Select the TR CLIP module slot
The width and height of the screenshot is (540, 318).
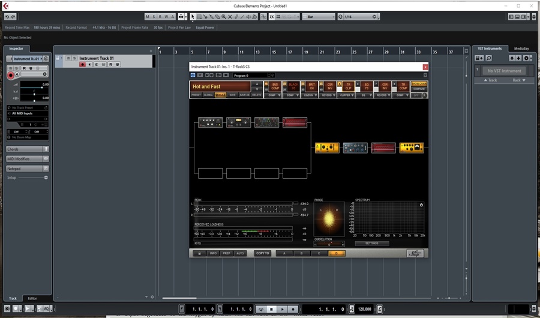[348, 86]
